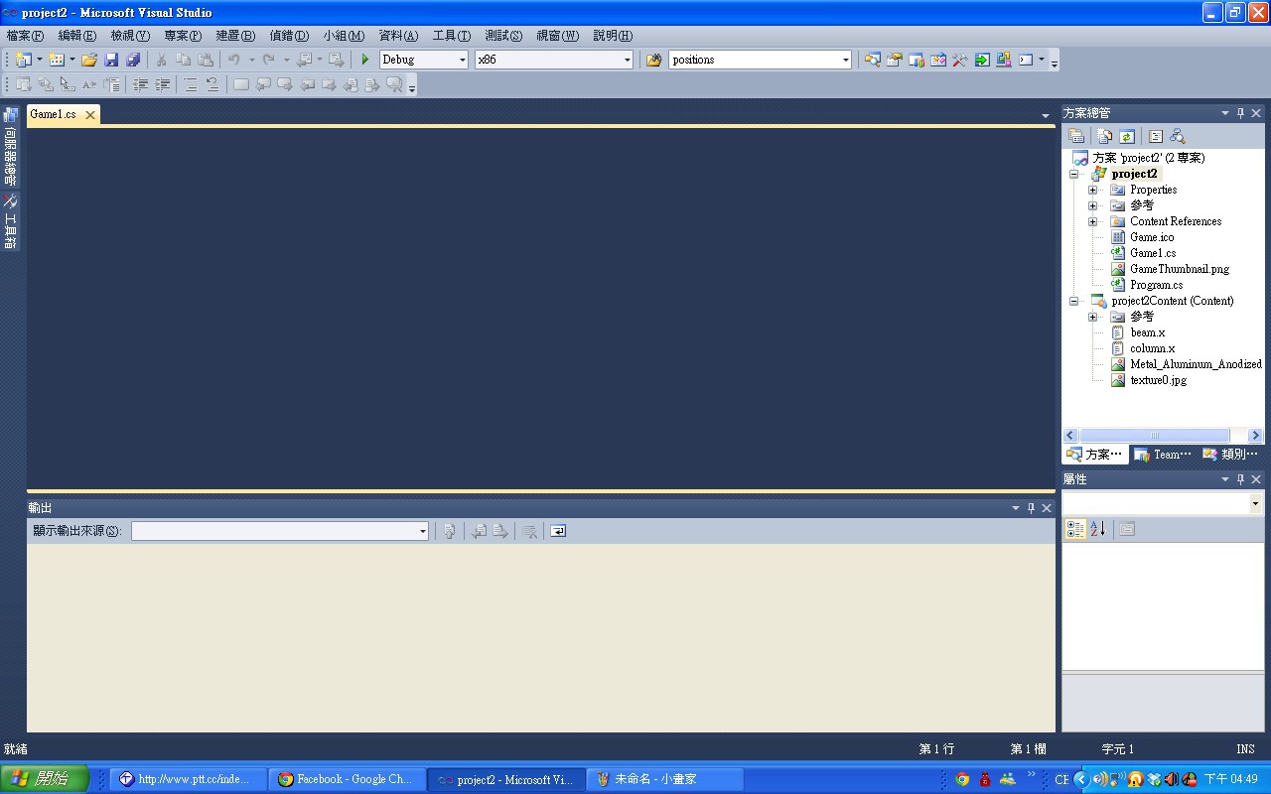Open the 工具(T) menu
The image size is (1271, 794).
tap(451, 36)
